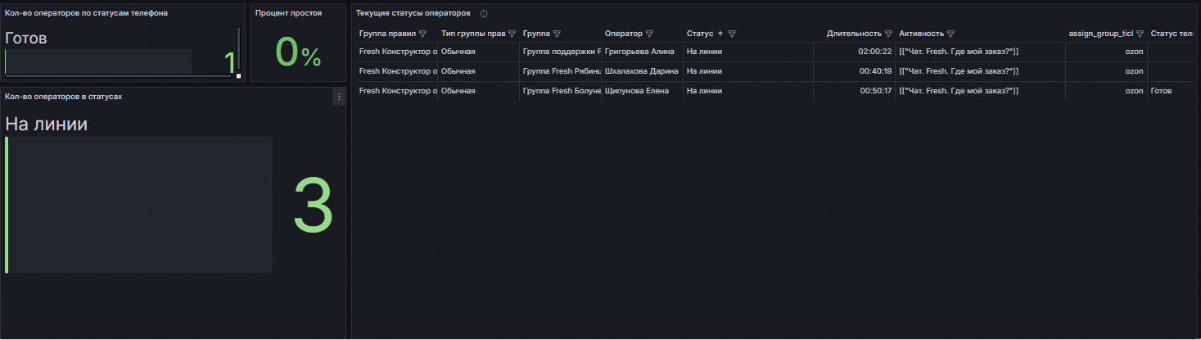Open Процент простоя panel title menu
The height and width of the screenshot is (340, 1201).
coord(287,14)
